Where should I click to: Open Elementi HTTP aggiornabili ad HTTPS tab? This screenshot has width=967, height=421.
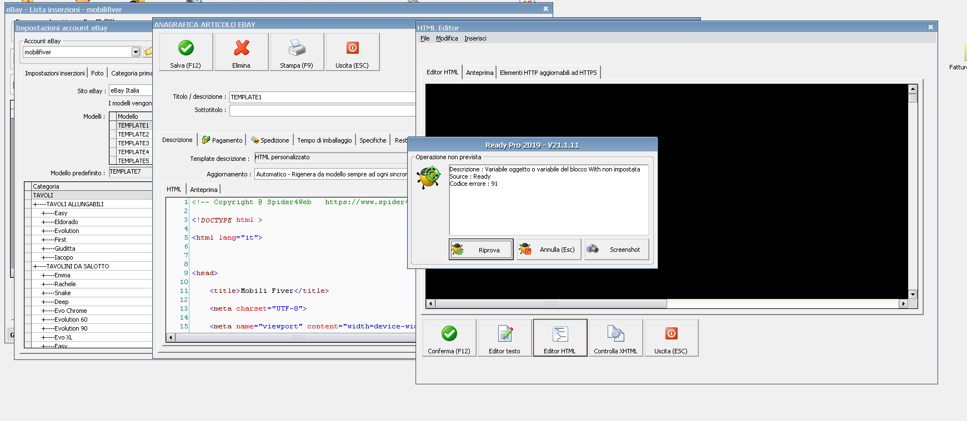click(x=548, y=73)
